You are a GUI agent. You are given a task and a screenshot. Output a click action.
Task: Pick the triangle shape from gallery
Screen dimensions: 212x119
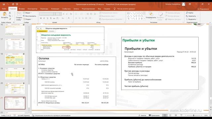(129, 16)
